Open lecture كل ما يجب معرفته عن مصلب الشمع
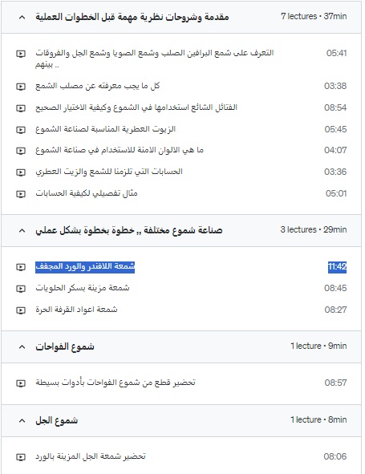Image resolution: width=365 pixels, height=474 pixels. tap(98, 86)
